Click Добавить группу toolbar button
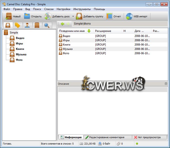The width and height of the screenshot is (170, 148). point(90,16)
